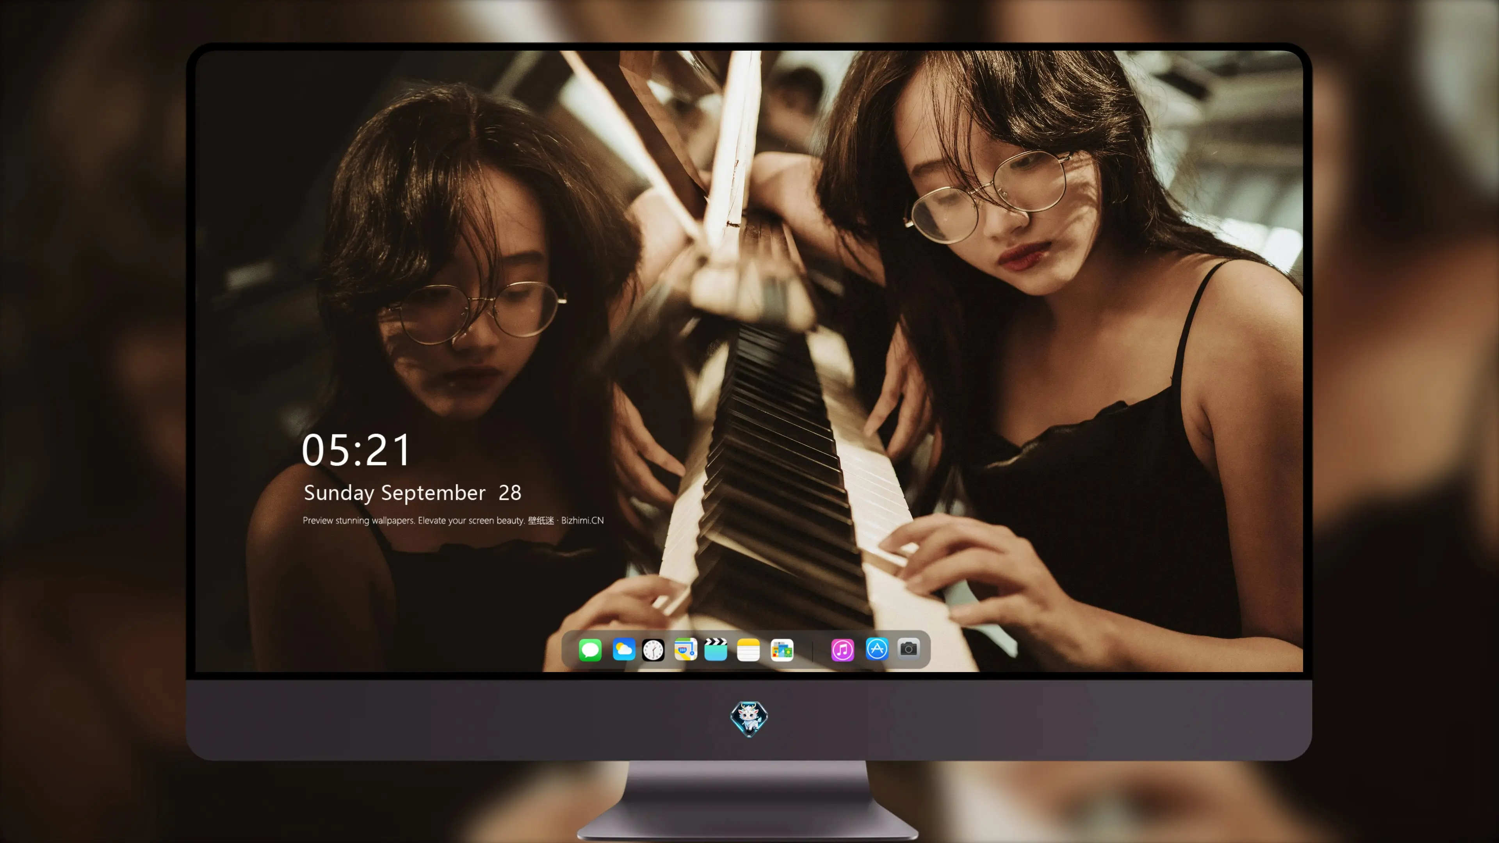Launch the iTunes Store music icon

tap(842, 650)
